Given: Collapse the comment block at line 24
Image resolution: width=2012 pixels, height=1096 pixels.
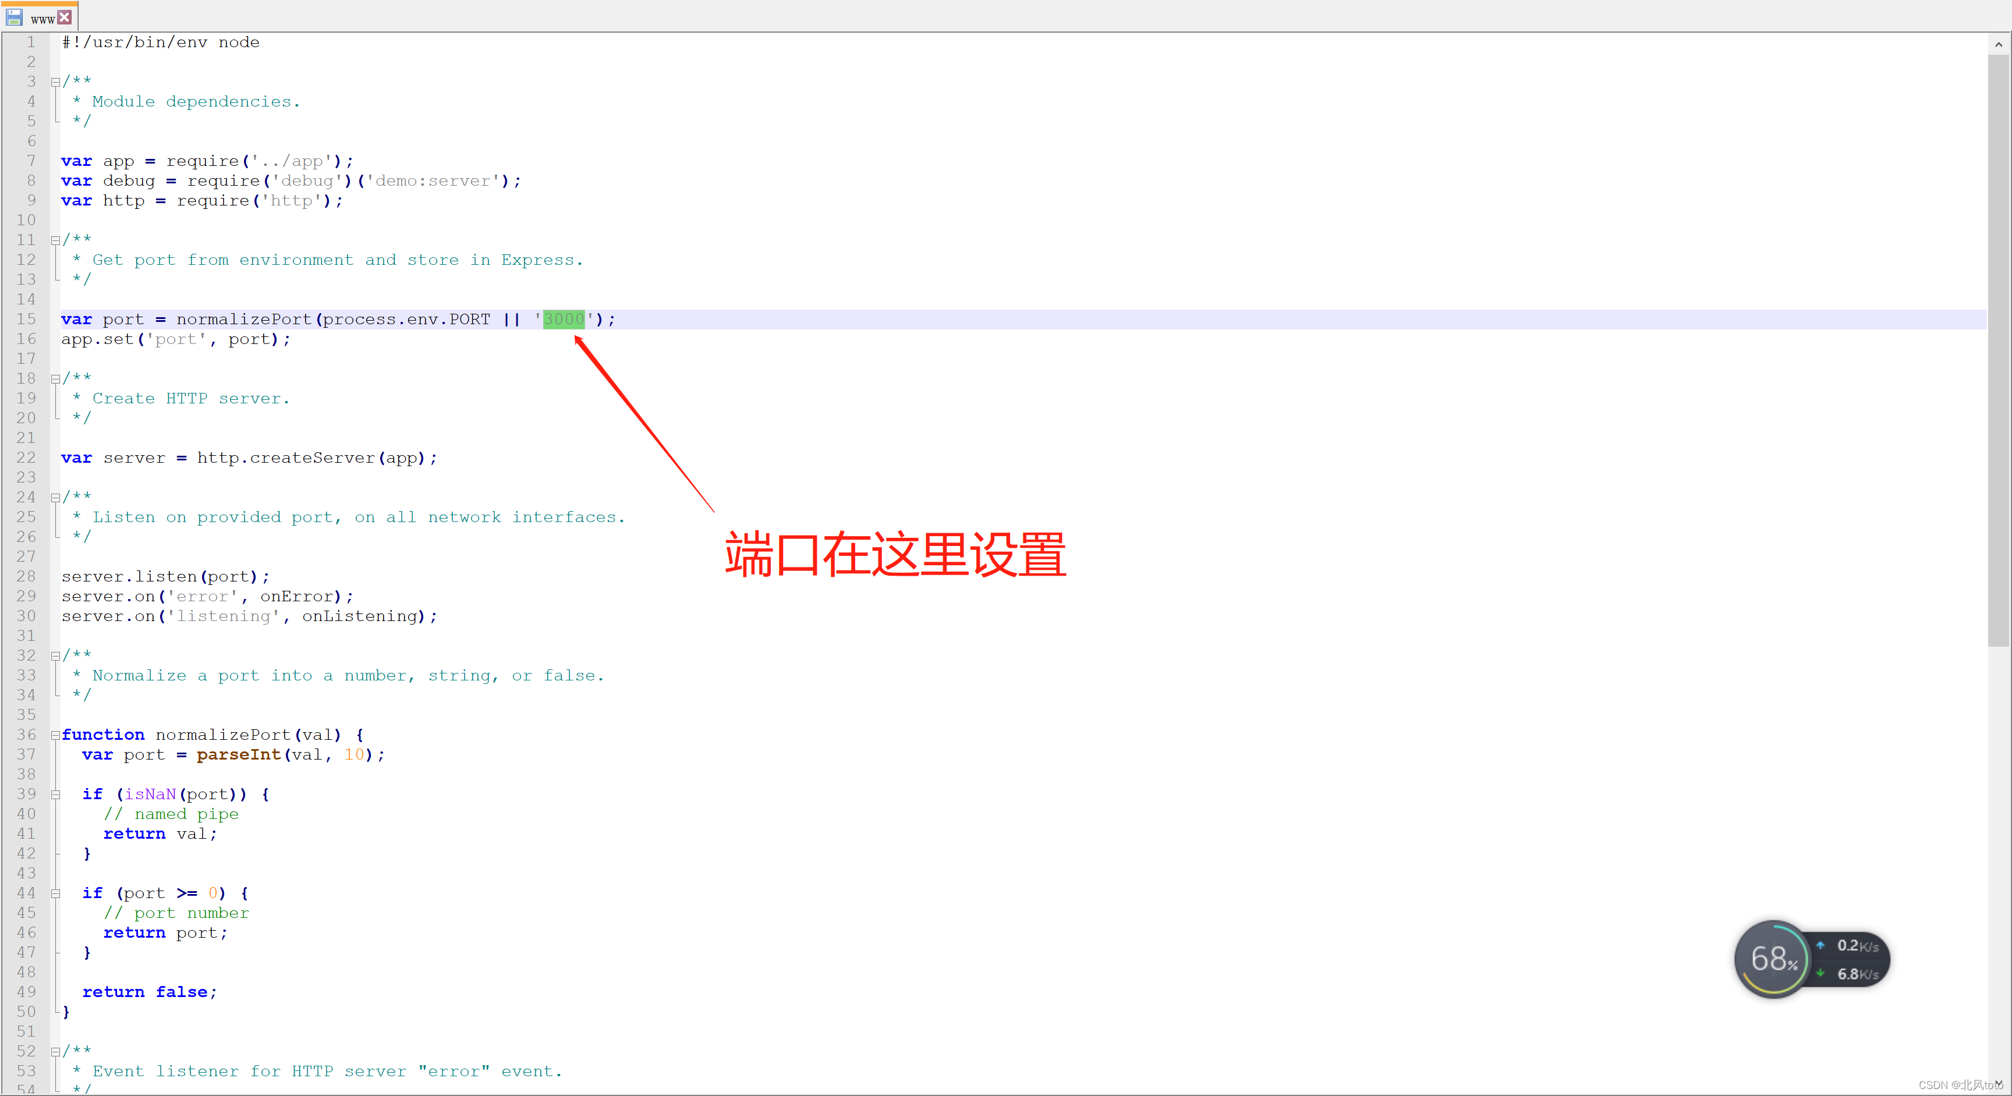Looking at the screenshot, I should [55, 497].
